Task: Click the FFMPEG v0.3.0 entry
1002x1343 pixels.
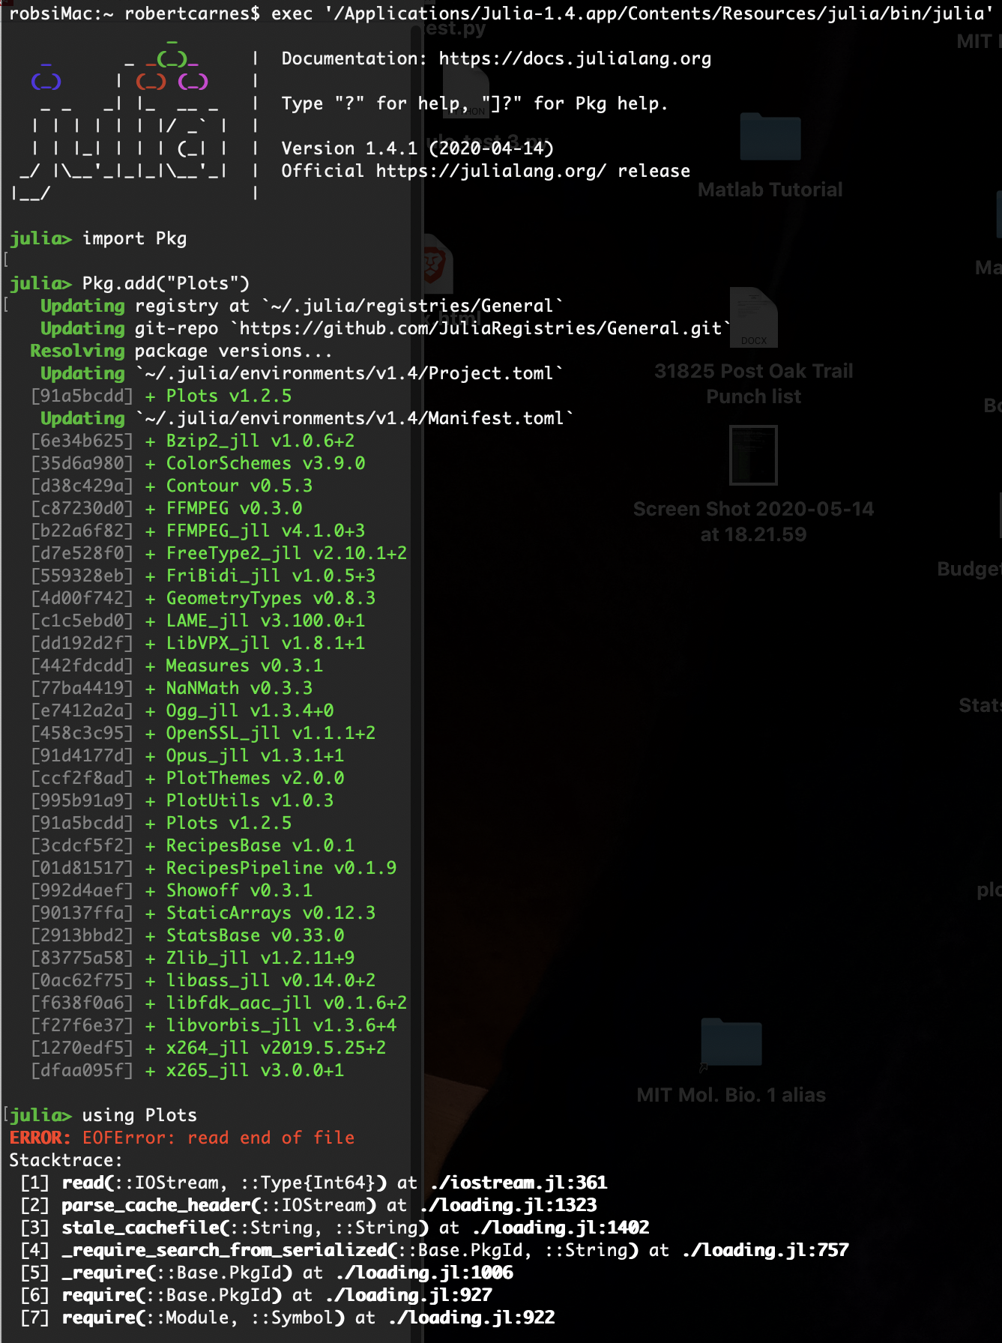Action: (234, 508)
